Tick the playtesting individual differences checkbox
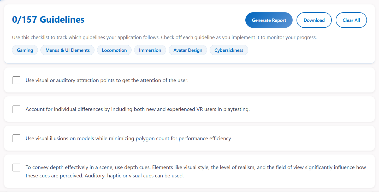Screen dimensions: 379x192 coord(16,109)
